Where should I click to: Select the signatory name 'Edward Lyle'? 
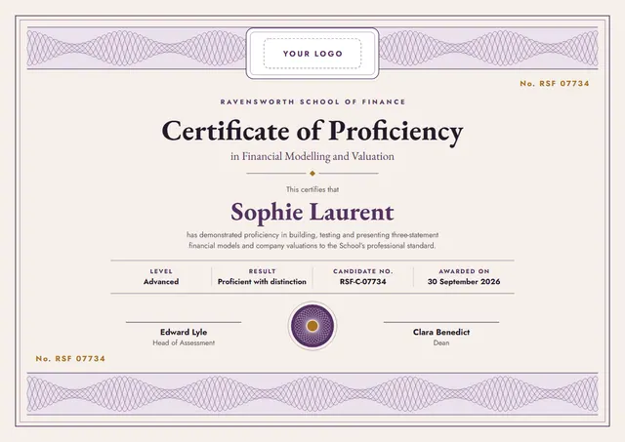pyautogui.click(x=184, y=332)
